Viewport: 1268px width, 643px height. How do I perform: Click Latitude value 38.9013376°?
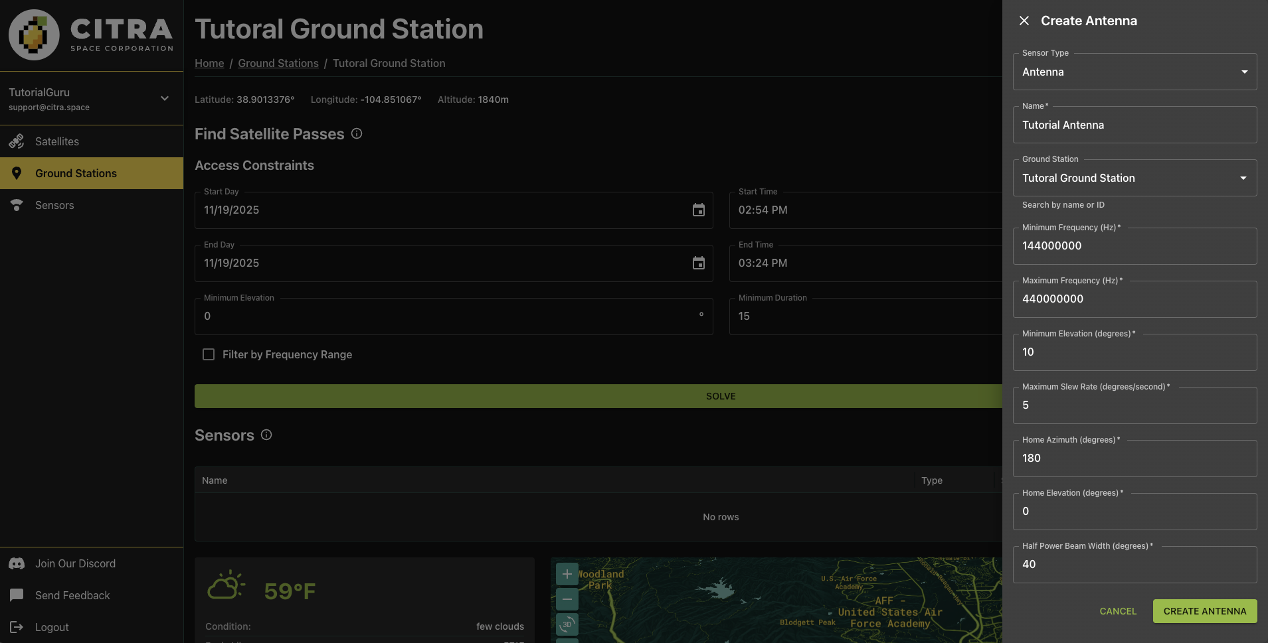[x=266, y=100]
